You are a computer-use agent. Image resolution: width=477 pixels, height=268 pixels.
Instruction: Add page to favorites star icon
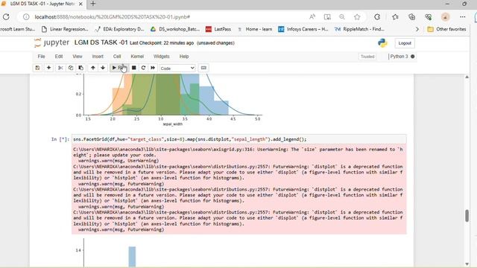(357, 17)
